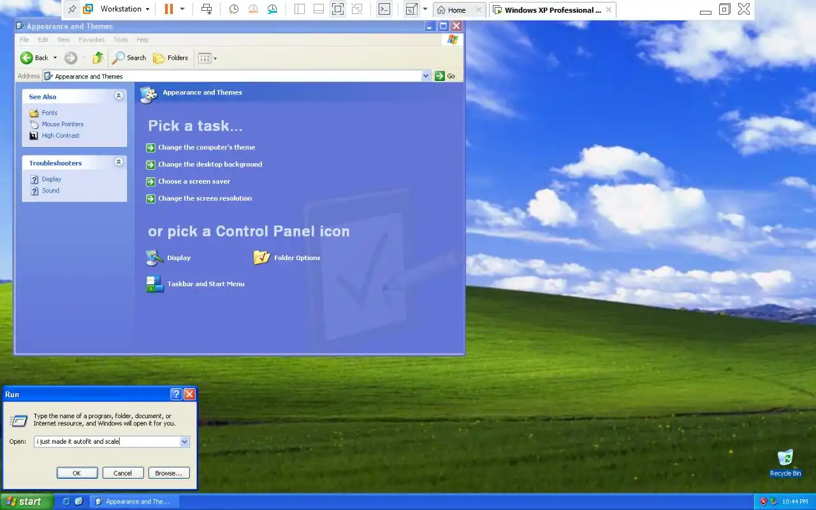Click the second quick launch icon next to Internet Explorer
This screenshot has width=816, height=510.
click(79, 502)
